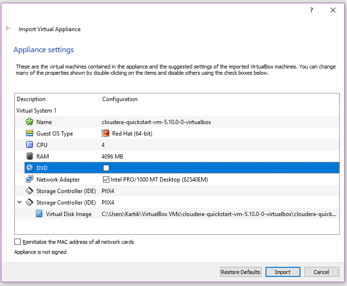Click the back arrow in header
The width and height of the screenshot is (347, 286).
tap(8, 29)
